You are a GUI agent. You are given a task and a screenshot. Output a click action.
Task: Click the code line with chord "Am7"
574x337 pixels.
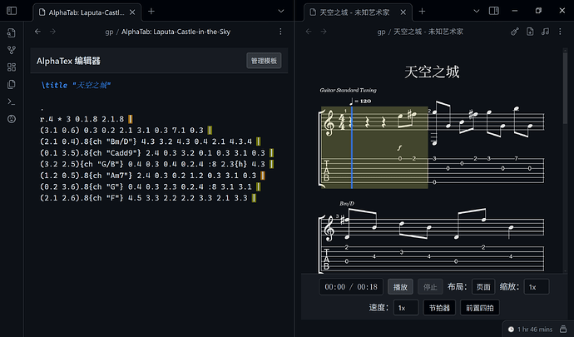coord(152,176)
